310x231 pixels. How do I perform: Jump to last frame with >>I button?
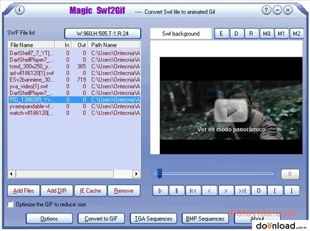point(242,190)
